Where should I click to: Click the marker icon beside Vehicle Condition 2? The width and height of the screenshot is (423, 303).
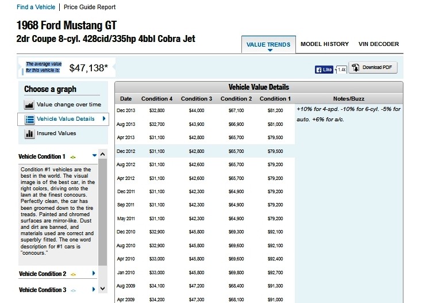click(73, 274)
